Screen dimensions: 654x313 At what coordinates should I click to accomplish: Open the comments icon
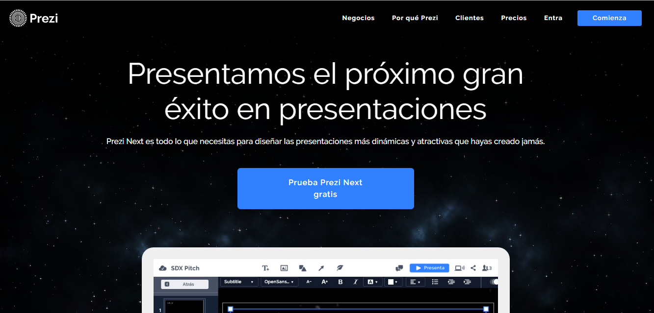pyautogui.click(x=399, y=268)
